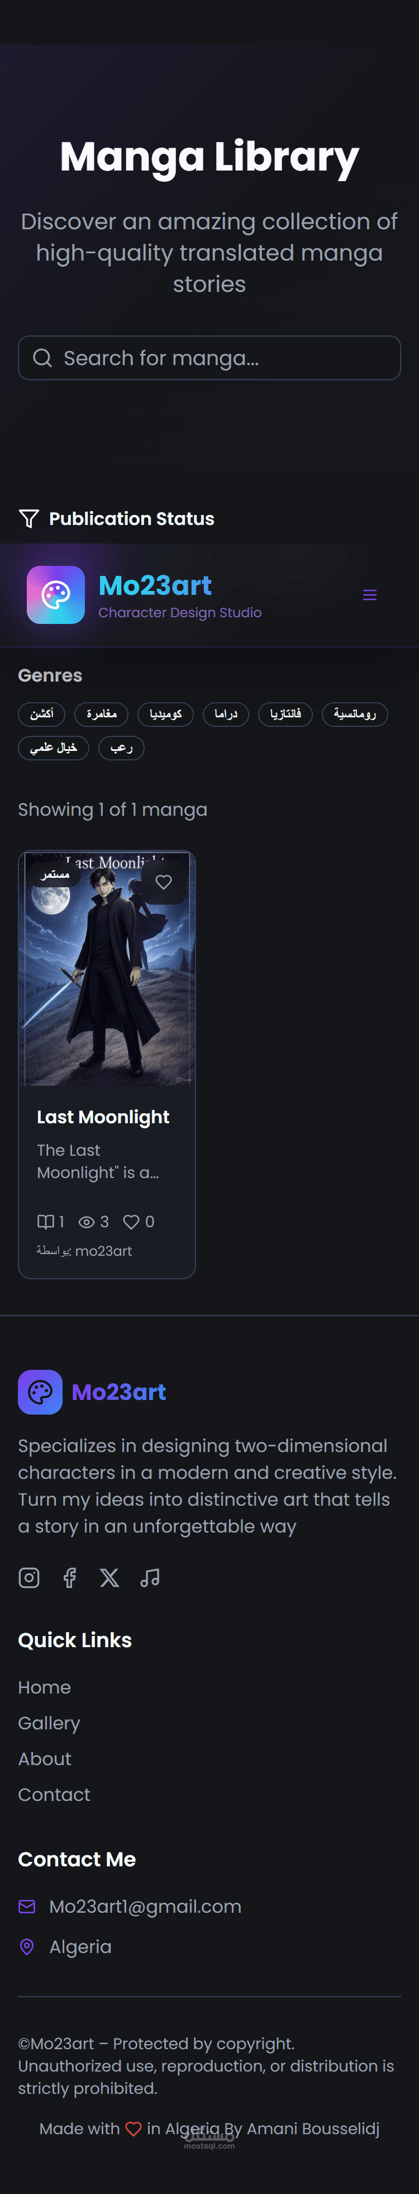The height and width of the screenshot is (2194, 419).
Task: Click the filter funnel icon beside Publication Status
Action: pos(29,519)
